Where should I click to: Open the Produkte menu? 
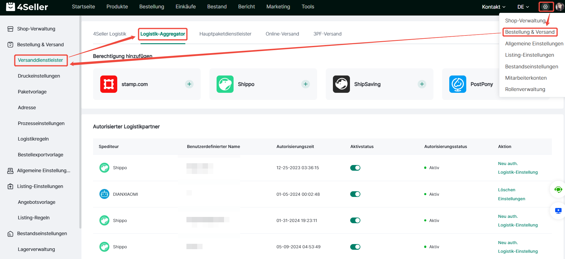click(117, 7)
